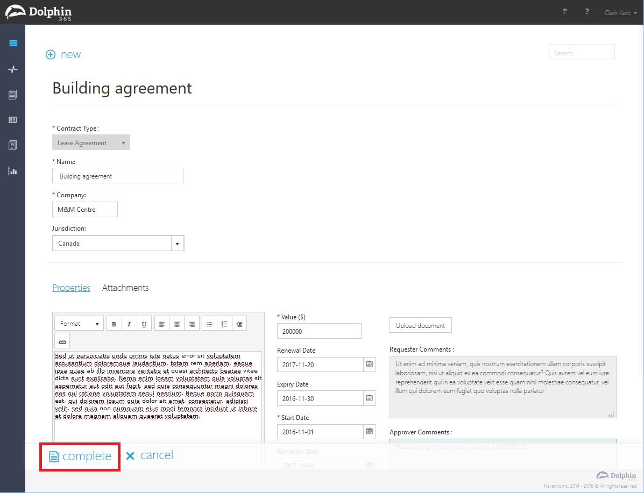
Task: Open the contract page sidebar icon
Action: [x=13, y=145]
